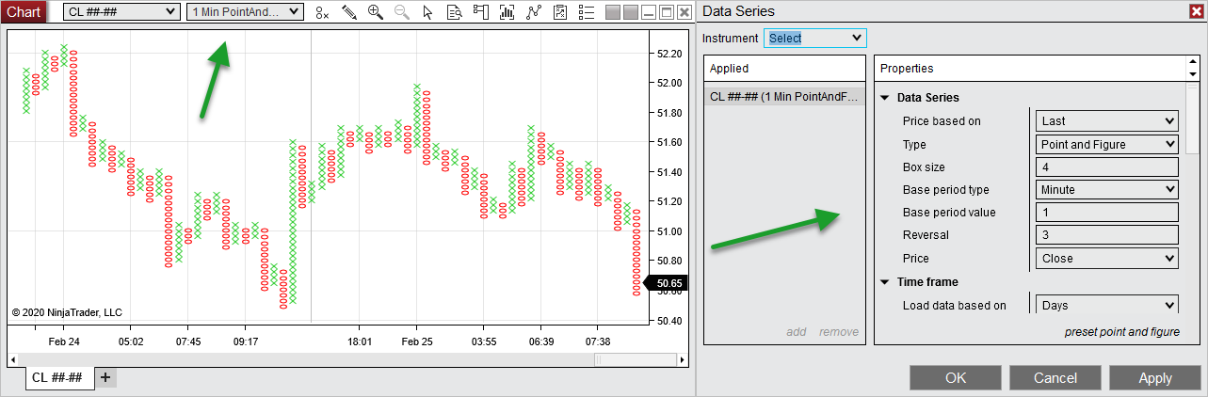Open the Strategies line-node icon
This screenshot has width=1208, height=397.
tap(534, 12)
